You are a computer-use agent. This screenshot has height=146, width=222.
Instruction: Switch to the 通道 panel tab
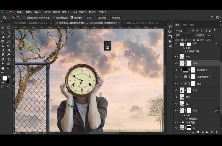185,25
